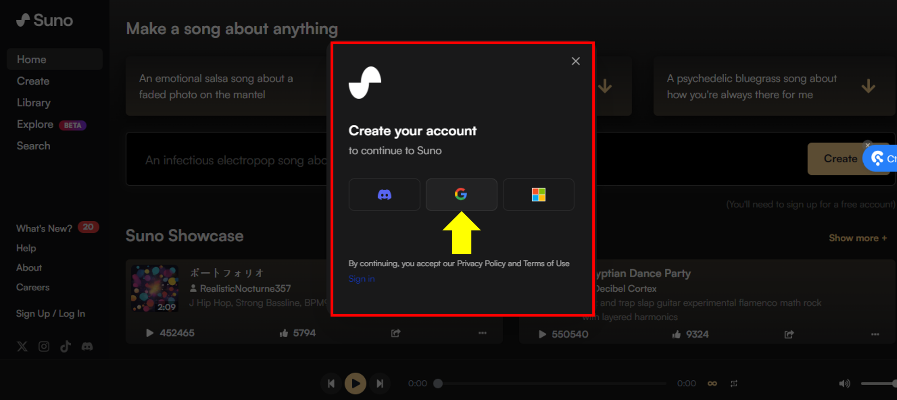Click the Create button beside the prompt
The width and height of the screenshot is (897, 400).
tap(840, 159)
